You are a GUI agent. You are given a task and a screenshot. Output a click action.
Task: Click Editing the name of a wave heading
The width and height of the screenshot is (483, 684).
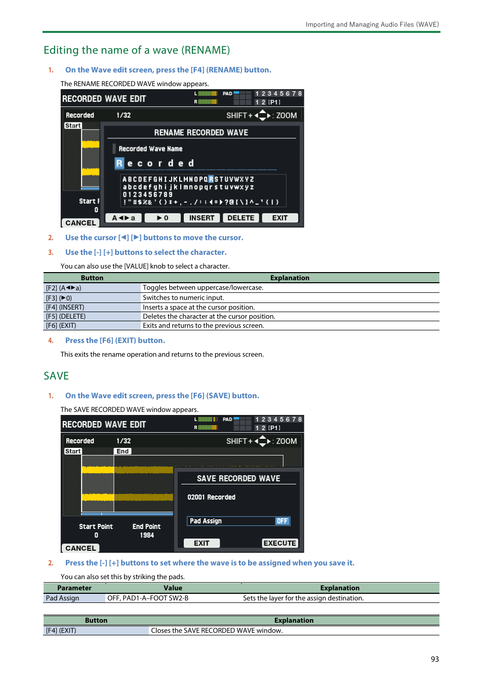coord(137,50)
